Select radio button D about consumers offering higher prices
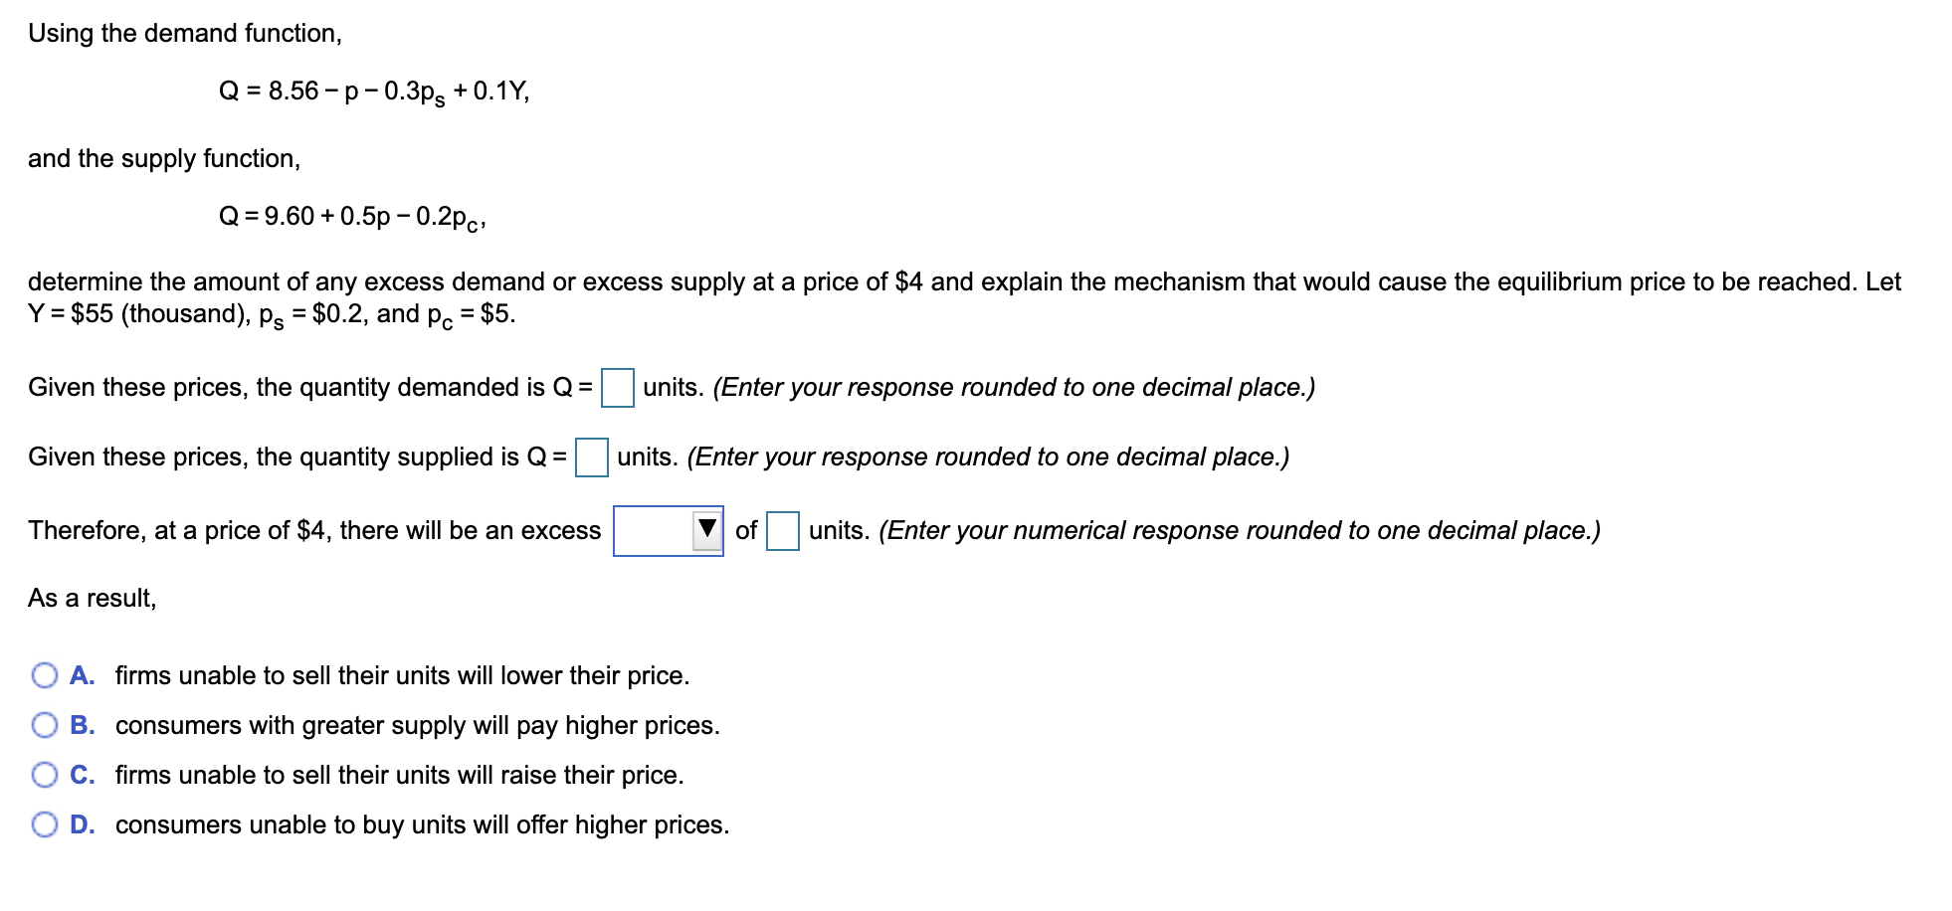The height and width of the screenshot is (911, 1952). tap(44, 823)
